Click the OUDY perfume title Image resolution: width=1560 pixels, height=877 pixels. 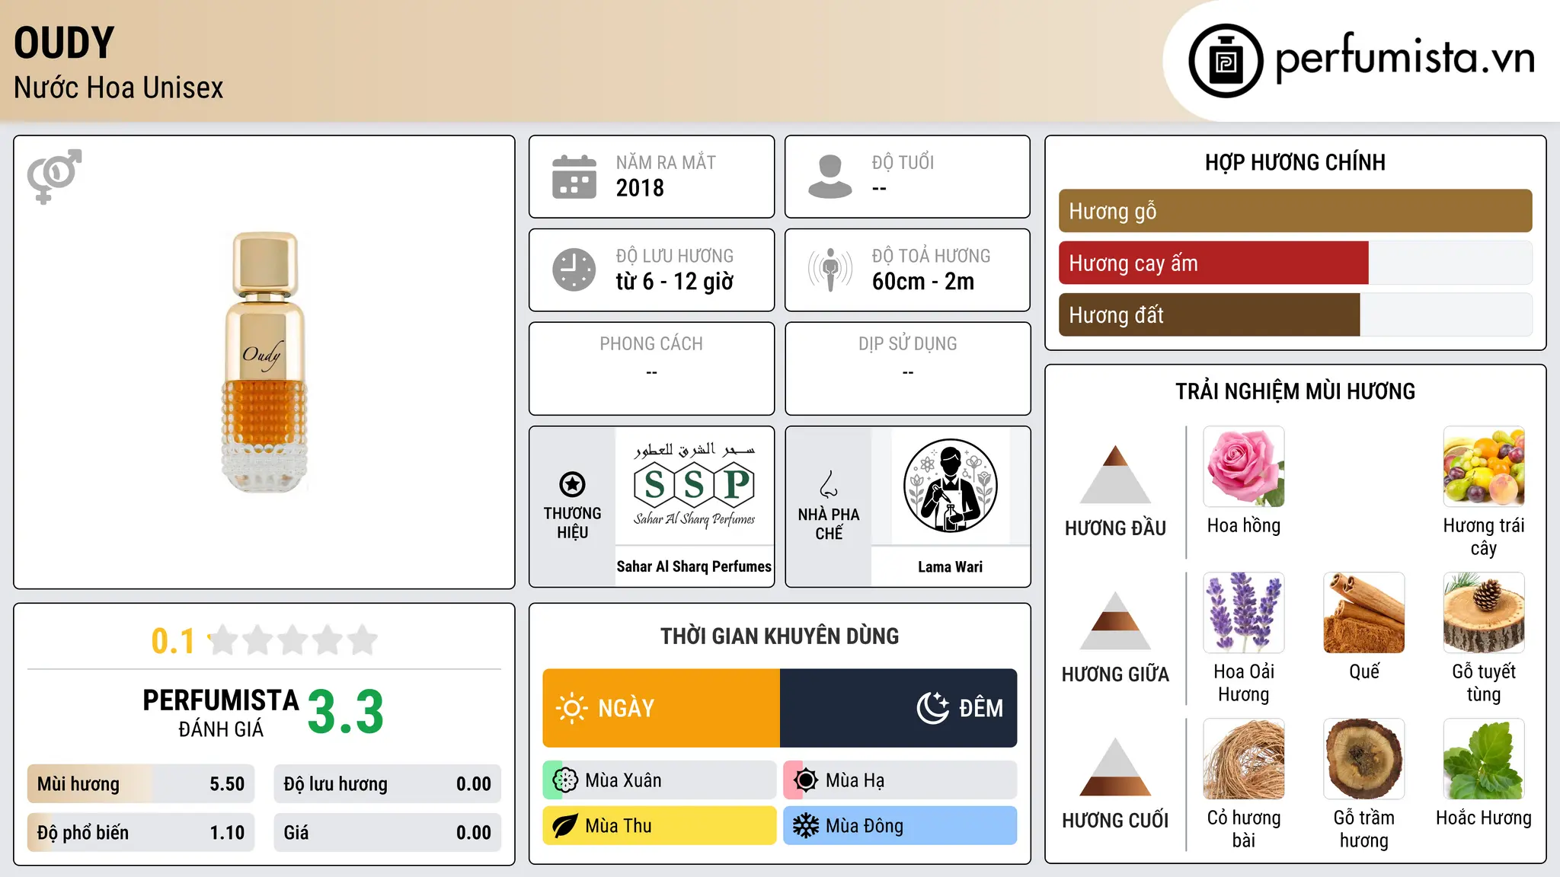[x=65, y=43]
